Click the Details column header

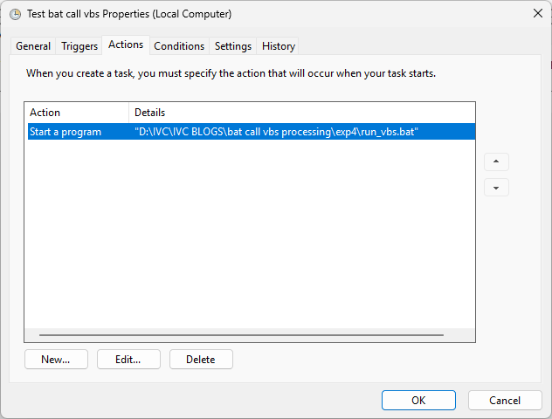(150, 113)
